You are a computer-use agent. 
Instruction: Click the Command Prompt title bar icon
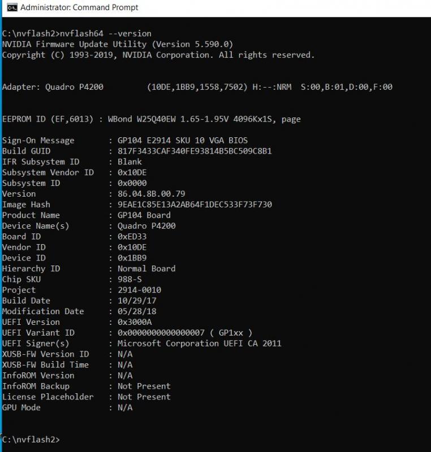[12, 7]
